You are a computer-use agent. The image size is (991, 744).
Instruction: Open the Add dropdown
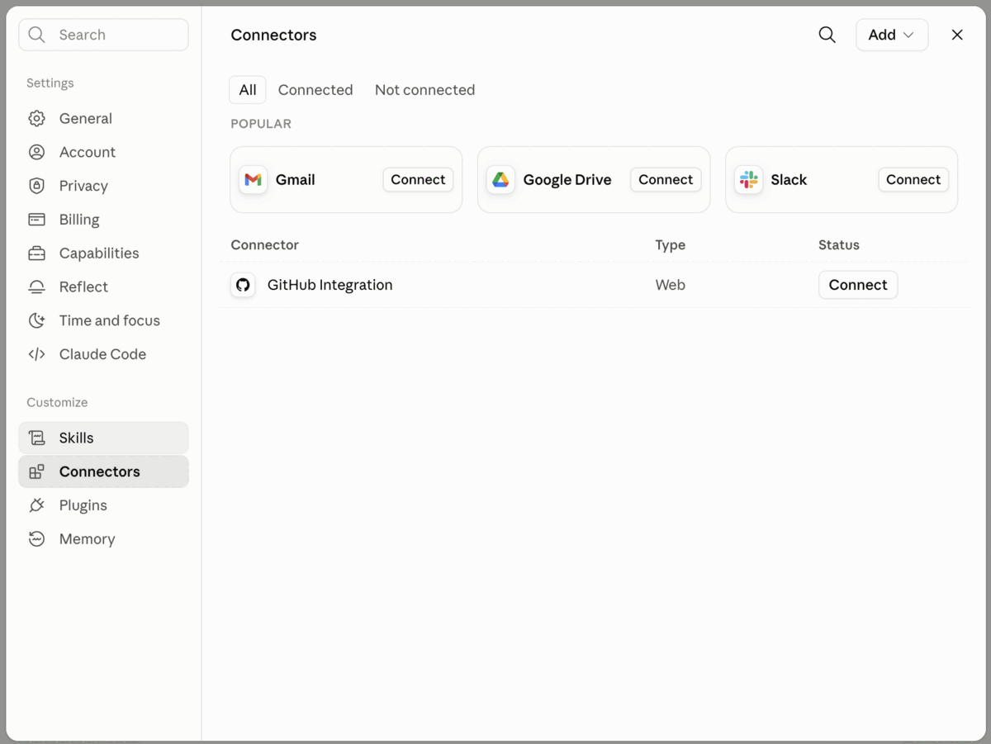coord(892,35)
